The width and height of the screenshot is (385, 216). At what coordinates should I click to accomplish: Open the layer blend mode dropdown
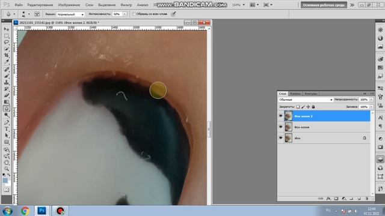(x=306, y=100)
